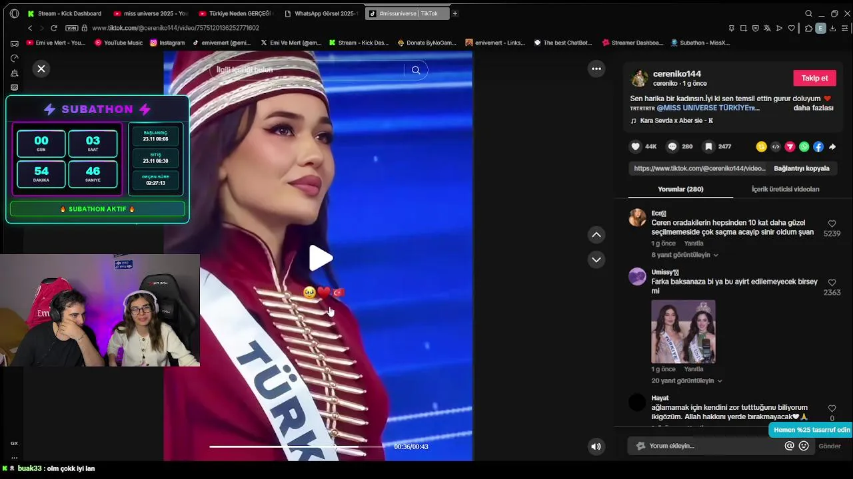Viewport: 853px width, 479px height.
Task: Switch to Türkiye Neden GERÇEĞİ tab
Action: 235,13
